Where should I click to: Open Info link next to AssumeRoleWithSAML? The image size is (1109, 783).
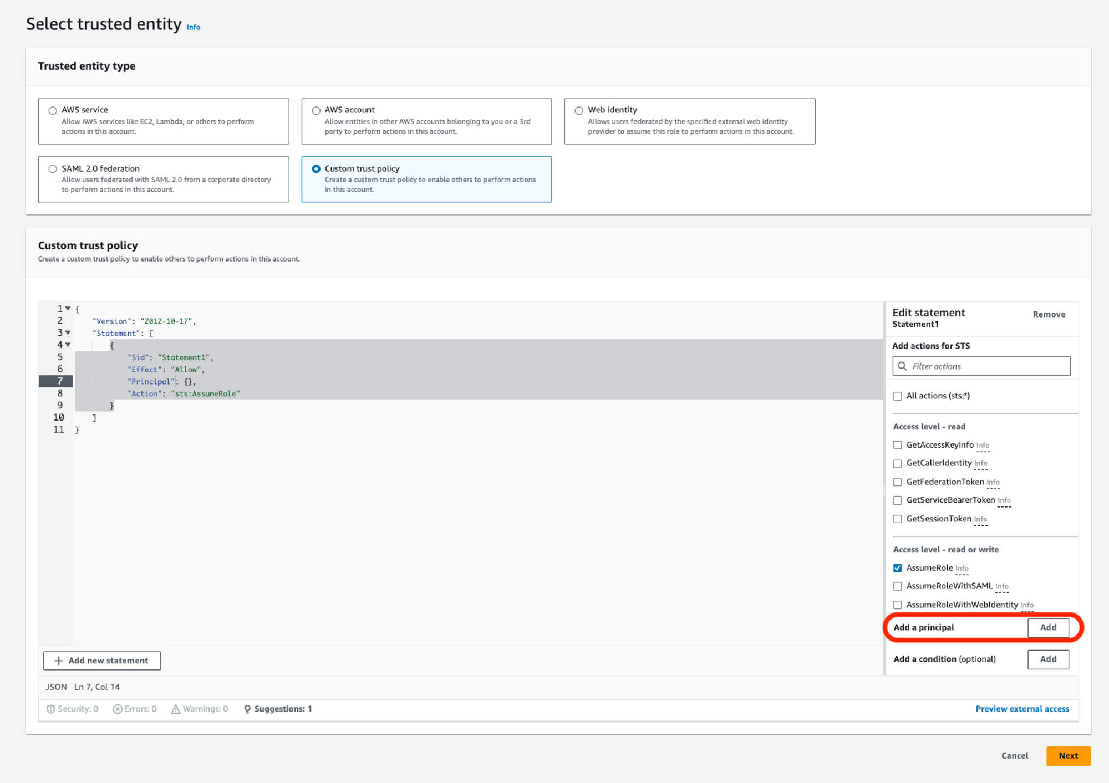click(1001, 586)
